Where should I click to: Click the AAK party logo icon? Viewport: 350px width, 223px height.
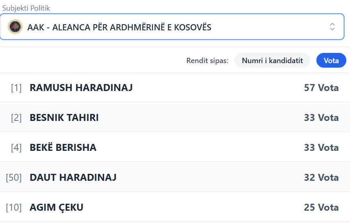point(15,27)
